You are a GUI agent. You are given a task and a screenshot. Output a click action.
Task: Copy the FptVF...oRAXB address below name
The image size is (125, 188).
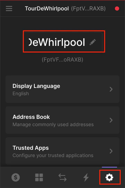[62, 59]
